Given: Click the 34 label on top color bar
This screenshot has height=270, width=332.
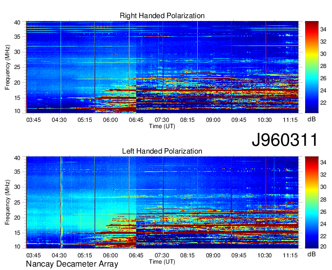Looking at the screenshot, I should tap(323, 29).
